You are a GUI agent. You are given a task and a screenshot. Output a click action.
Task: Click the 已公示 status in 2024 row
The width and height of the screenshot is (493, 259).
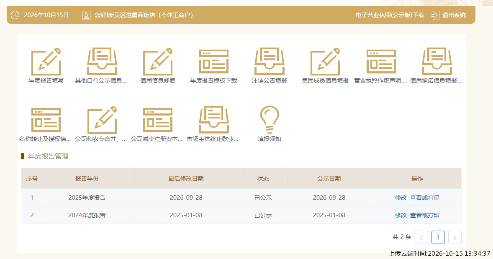(263, 215)
